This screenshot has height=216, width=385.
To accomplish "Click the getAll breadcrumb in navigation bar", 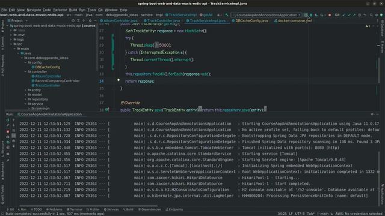I will coord(206,15).
